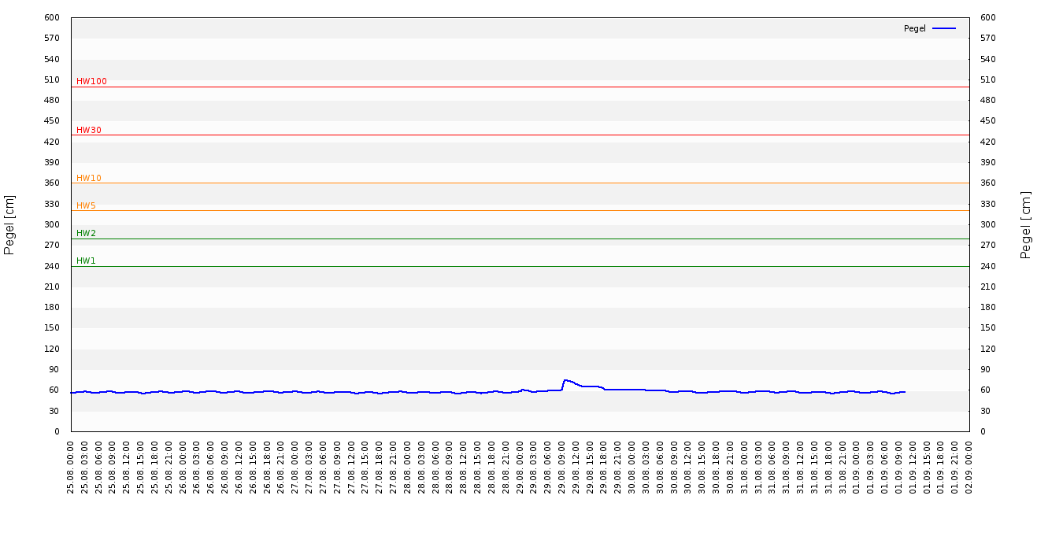1063x551 pixels.
Task: Click the green HW1 horizontal line
Action: pyautogui.click(x=520, y=266)
